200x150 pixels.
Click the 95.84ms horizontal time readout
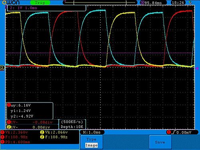(153, 3)
